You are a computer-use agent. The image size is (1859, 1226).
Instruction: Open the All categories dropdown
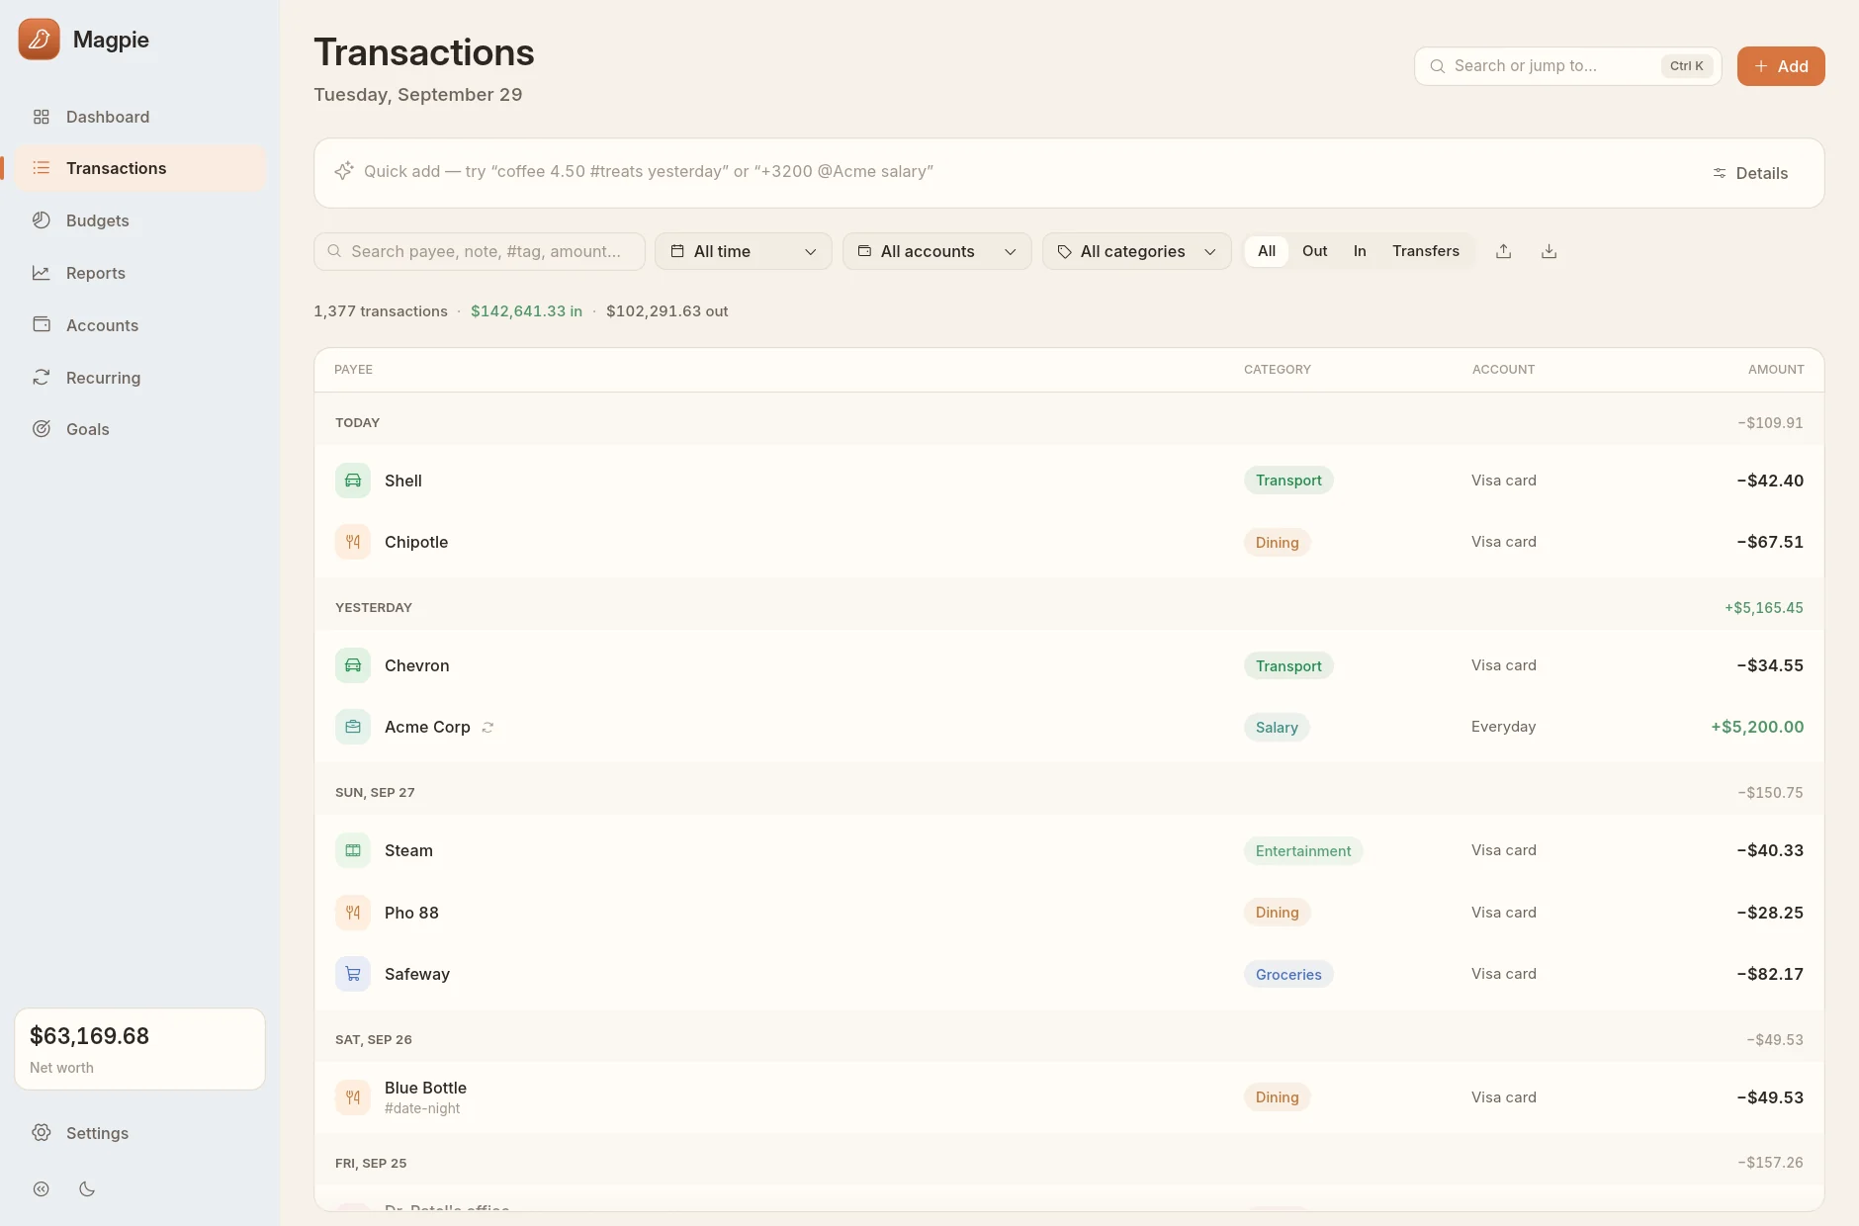1137,251
